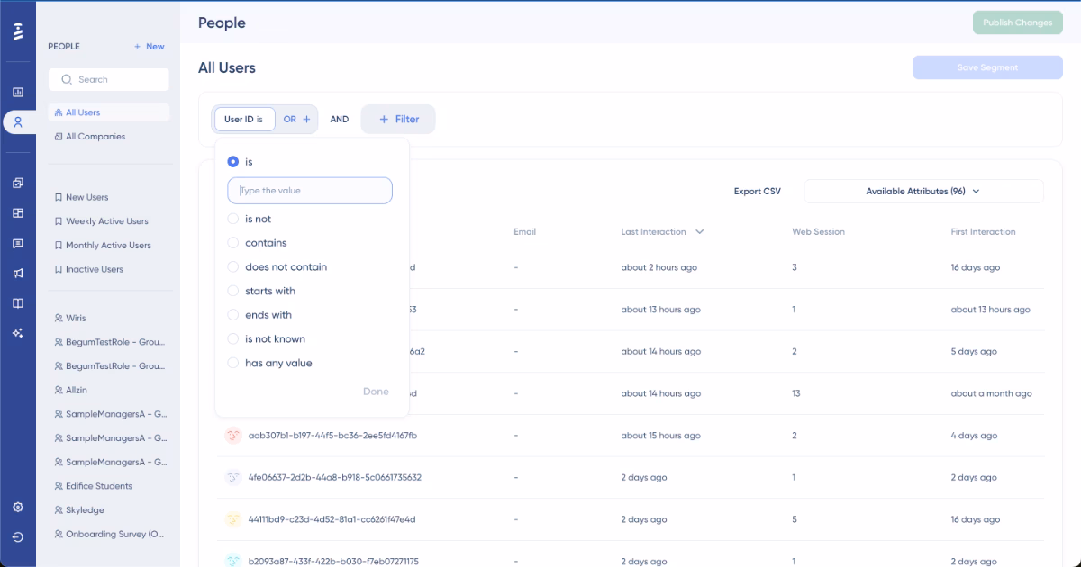Choose the "contains" radio option

[233, 243]
